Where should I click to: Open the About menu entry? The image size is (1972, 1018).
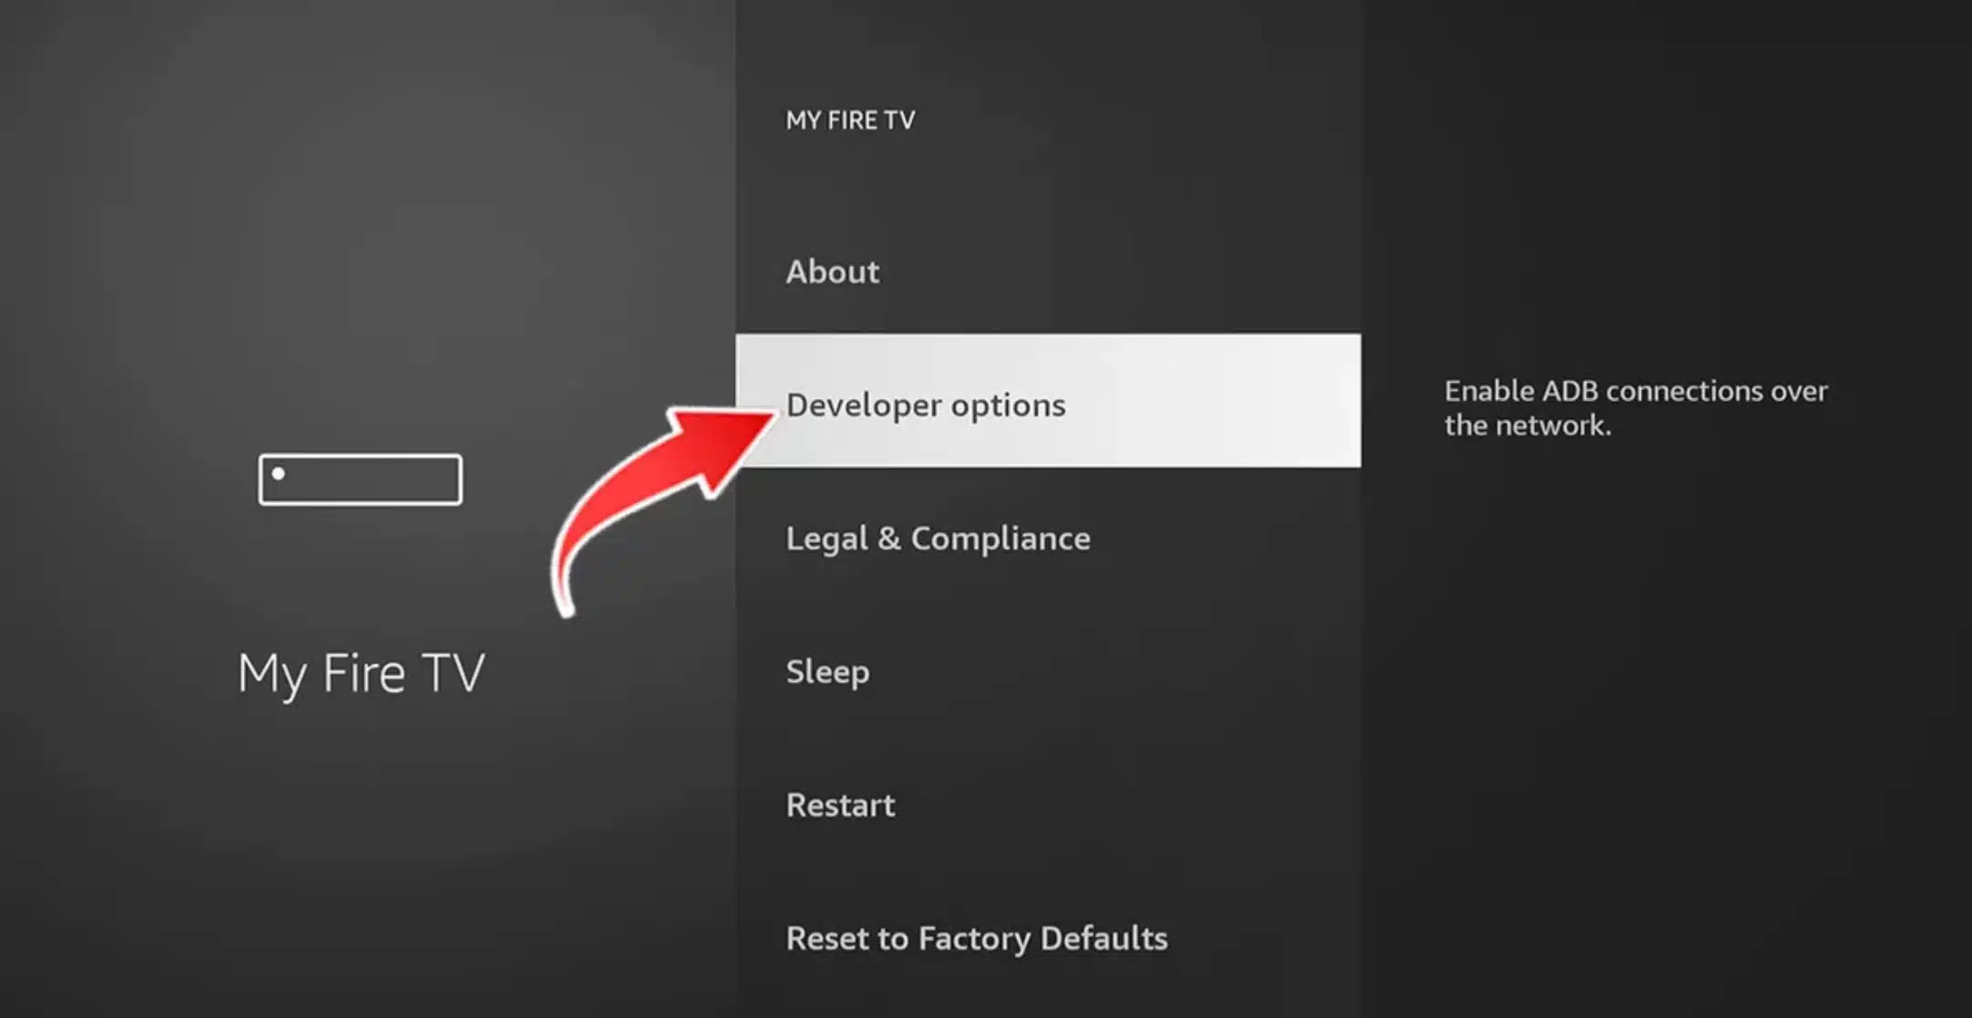833,272
